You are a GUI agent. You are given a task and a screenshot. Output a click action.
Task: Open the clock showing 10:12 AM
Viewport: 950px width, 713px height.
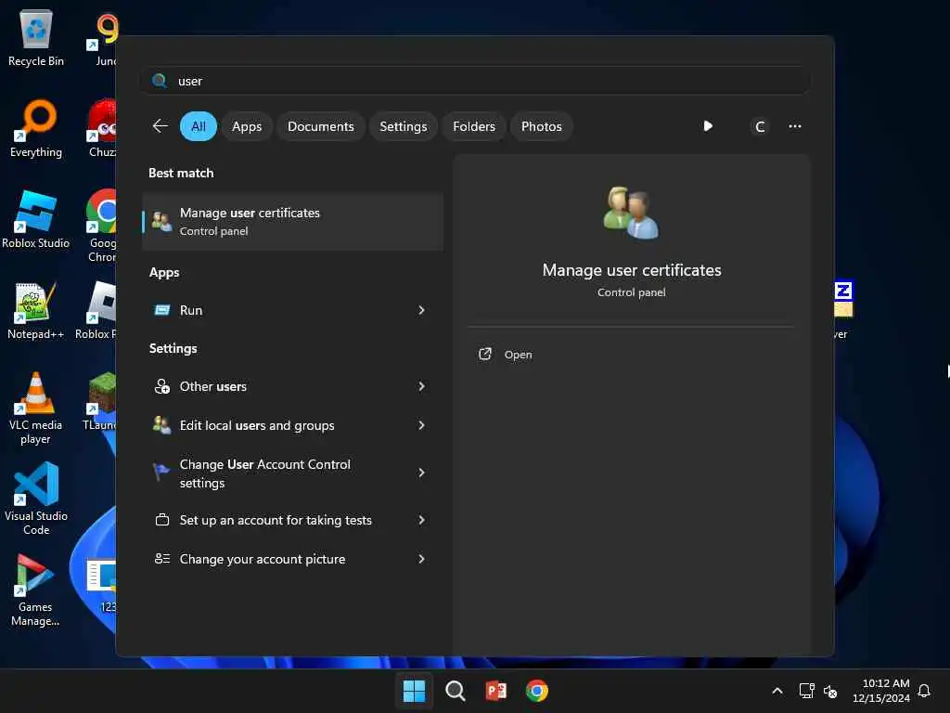click(881, 691)
